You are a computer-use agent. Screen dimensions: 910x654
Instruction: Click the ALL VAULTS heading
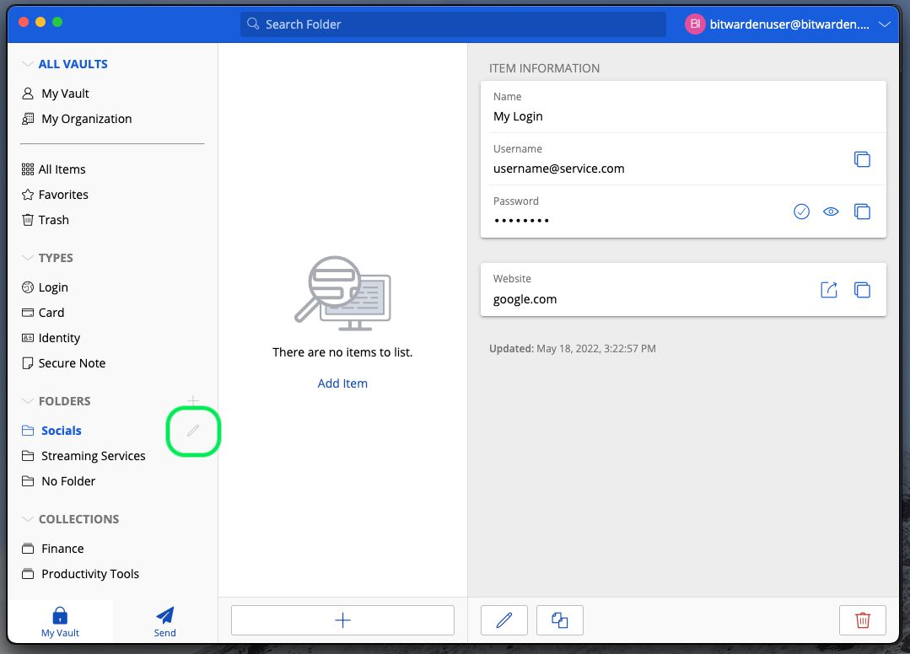tap(73, 64)
